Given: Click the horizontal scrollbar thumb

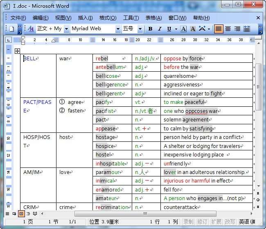Looking at the screenshot, I should pyautogui.click(x=145, y=214).
